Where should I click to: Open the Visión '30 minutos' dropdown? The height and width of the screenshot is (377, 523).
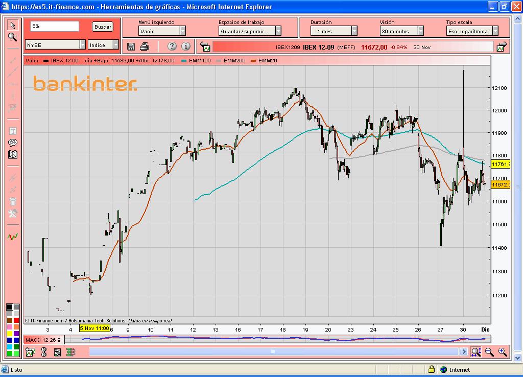point(402,31)
